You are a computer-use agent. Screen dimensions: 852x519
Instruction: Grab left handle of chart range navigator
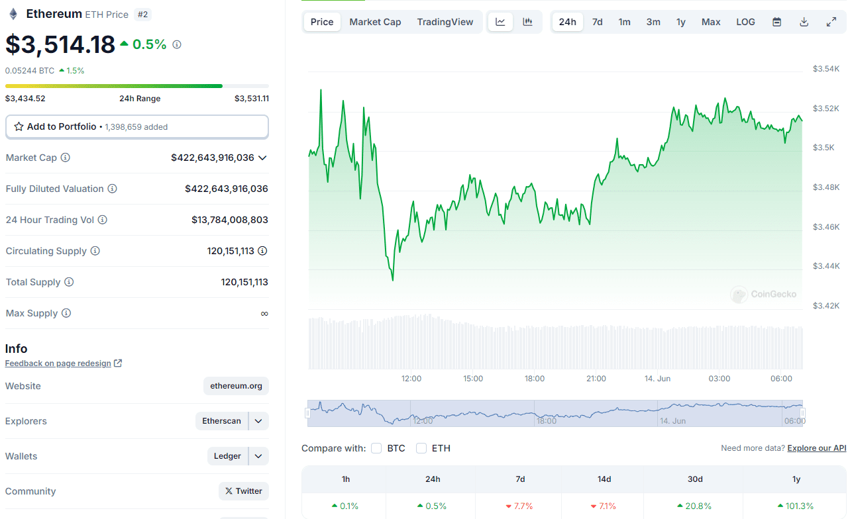[x=307, y=413]
